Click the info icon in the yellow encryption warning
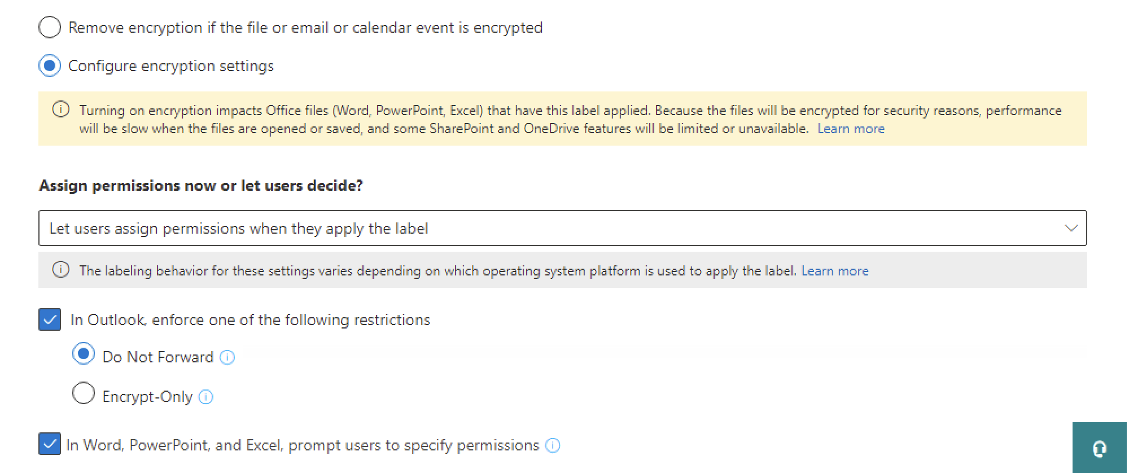This screenshot has width=1129, height=473. 60,110
